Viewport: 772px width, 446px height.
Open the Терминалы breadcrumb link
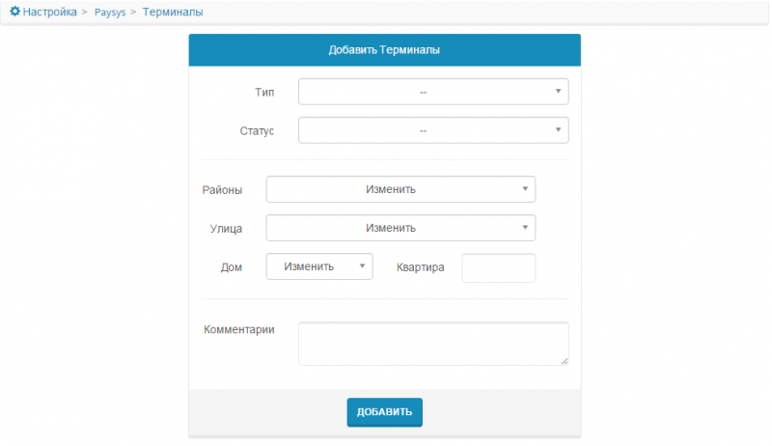(x=173, y=12)
